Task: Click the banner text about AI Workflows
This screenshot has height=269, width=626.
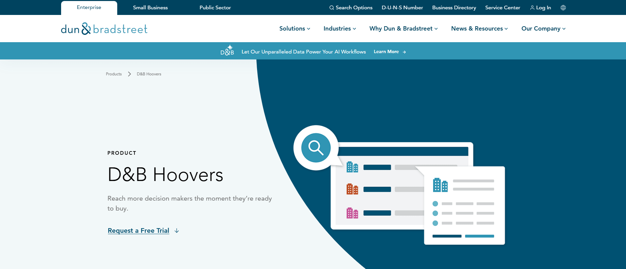Action: pyautogui.click(x=304, y=52)
